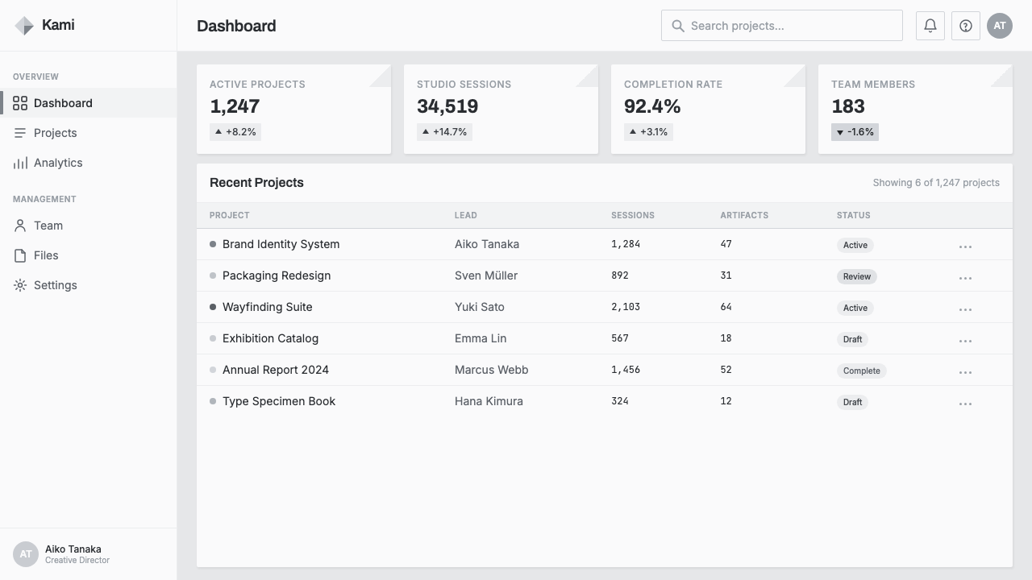Sort by the Sessions column header
Image resolution: width=1032 pixels, height=580 pixels.
(633, 215)
